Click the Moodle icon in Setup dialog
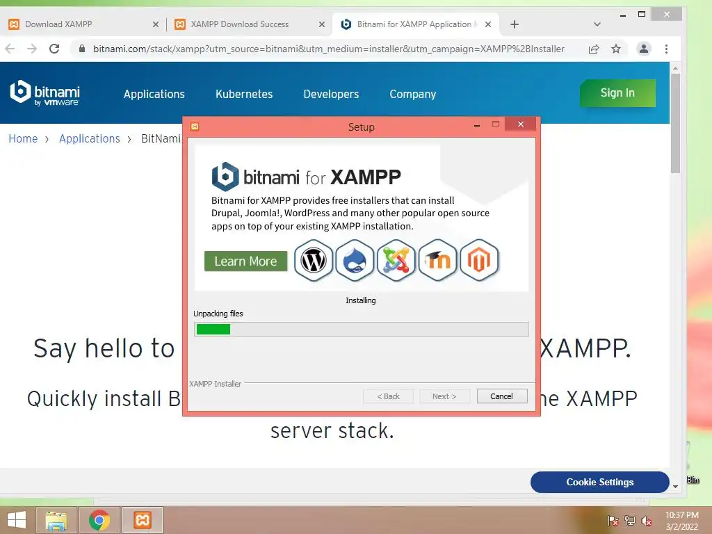 click(x=437, y=261)
